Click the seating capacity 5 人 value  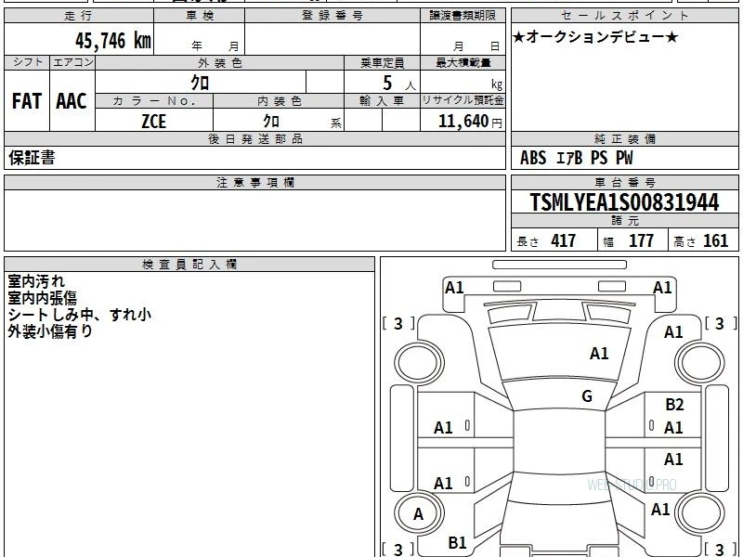point(399,84)
